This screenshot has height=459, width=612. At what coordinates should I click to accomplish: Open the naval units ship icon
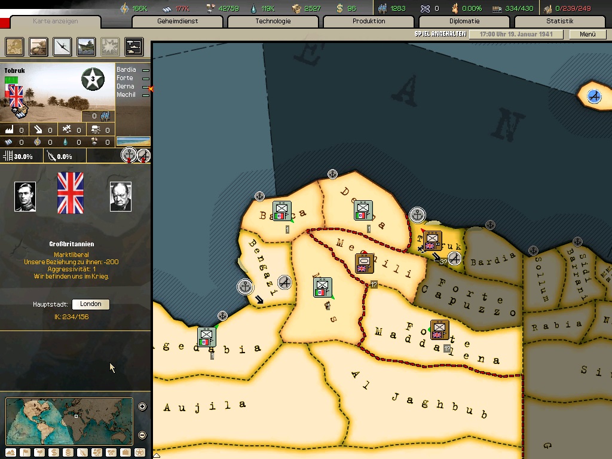point(86,46)
